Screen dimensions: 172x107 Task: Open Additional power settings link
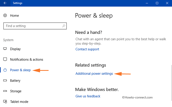pos(94,74)
